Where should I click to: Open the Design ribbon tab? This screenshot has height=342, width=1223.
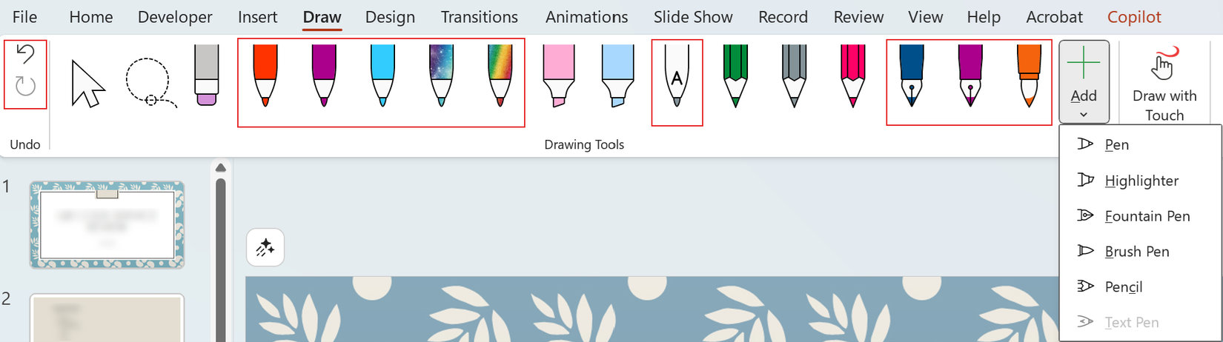(x=390, y=17)
